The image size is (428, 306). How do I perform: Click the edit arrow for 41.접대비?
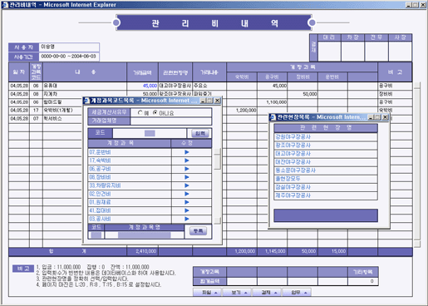[187, 210]
